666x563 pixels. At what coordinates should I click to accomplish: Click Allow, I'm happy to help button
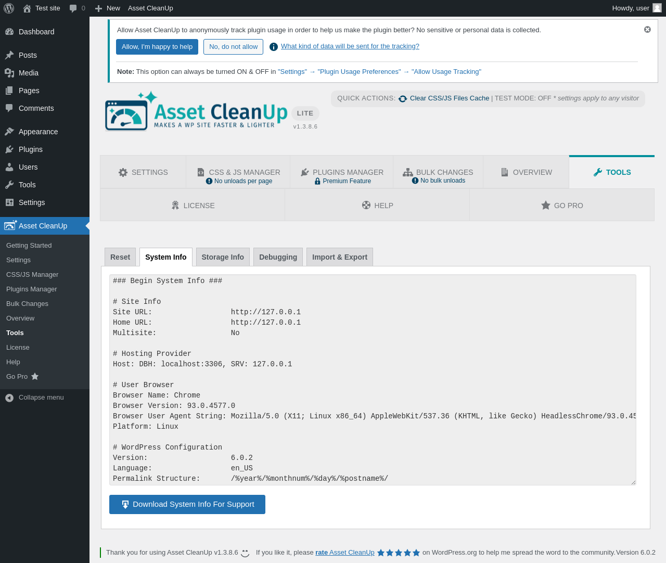[x=157, y=47]
